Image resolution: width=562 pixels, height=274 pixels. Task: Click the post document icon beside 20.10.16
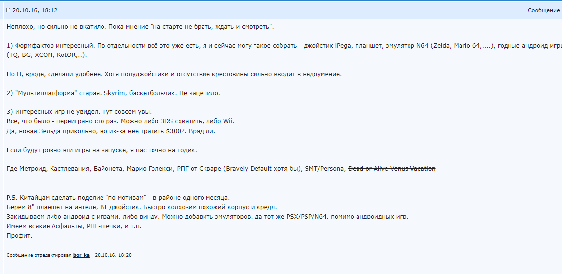8,10
